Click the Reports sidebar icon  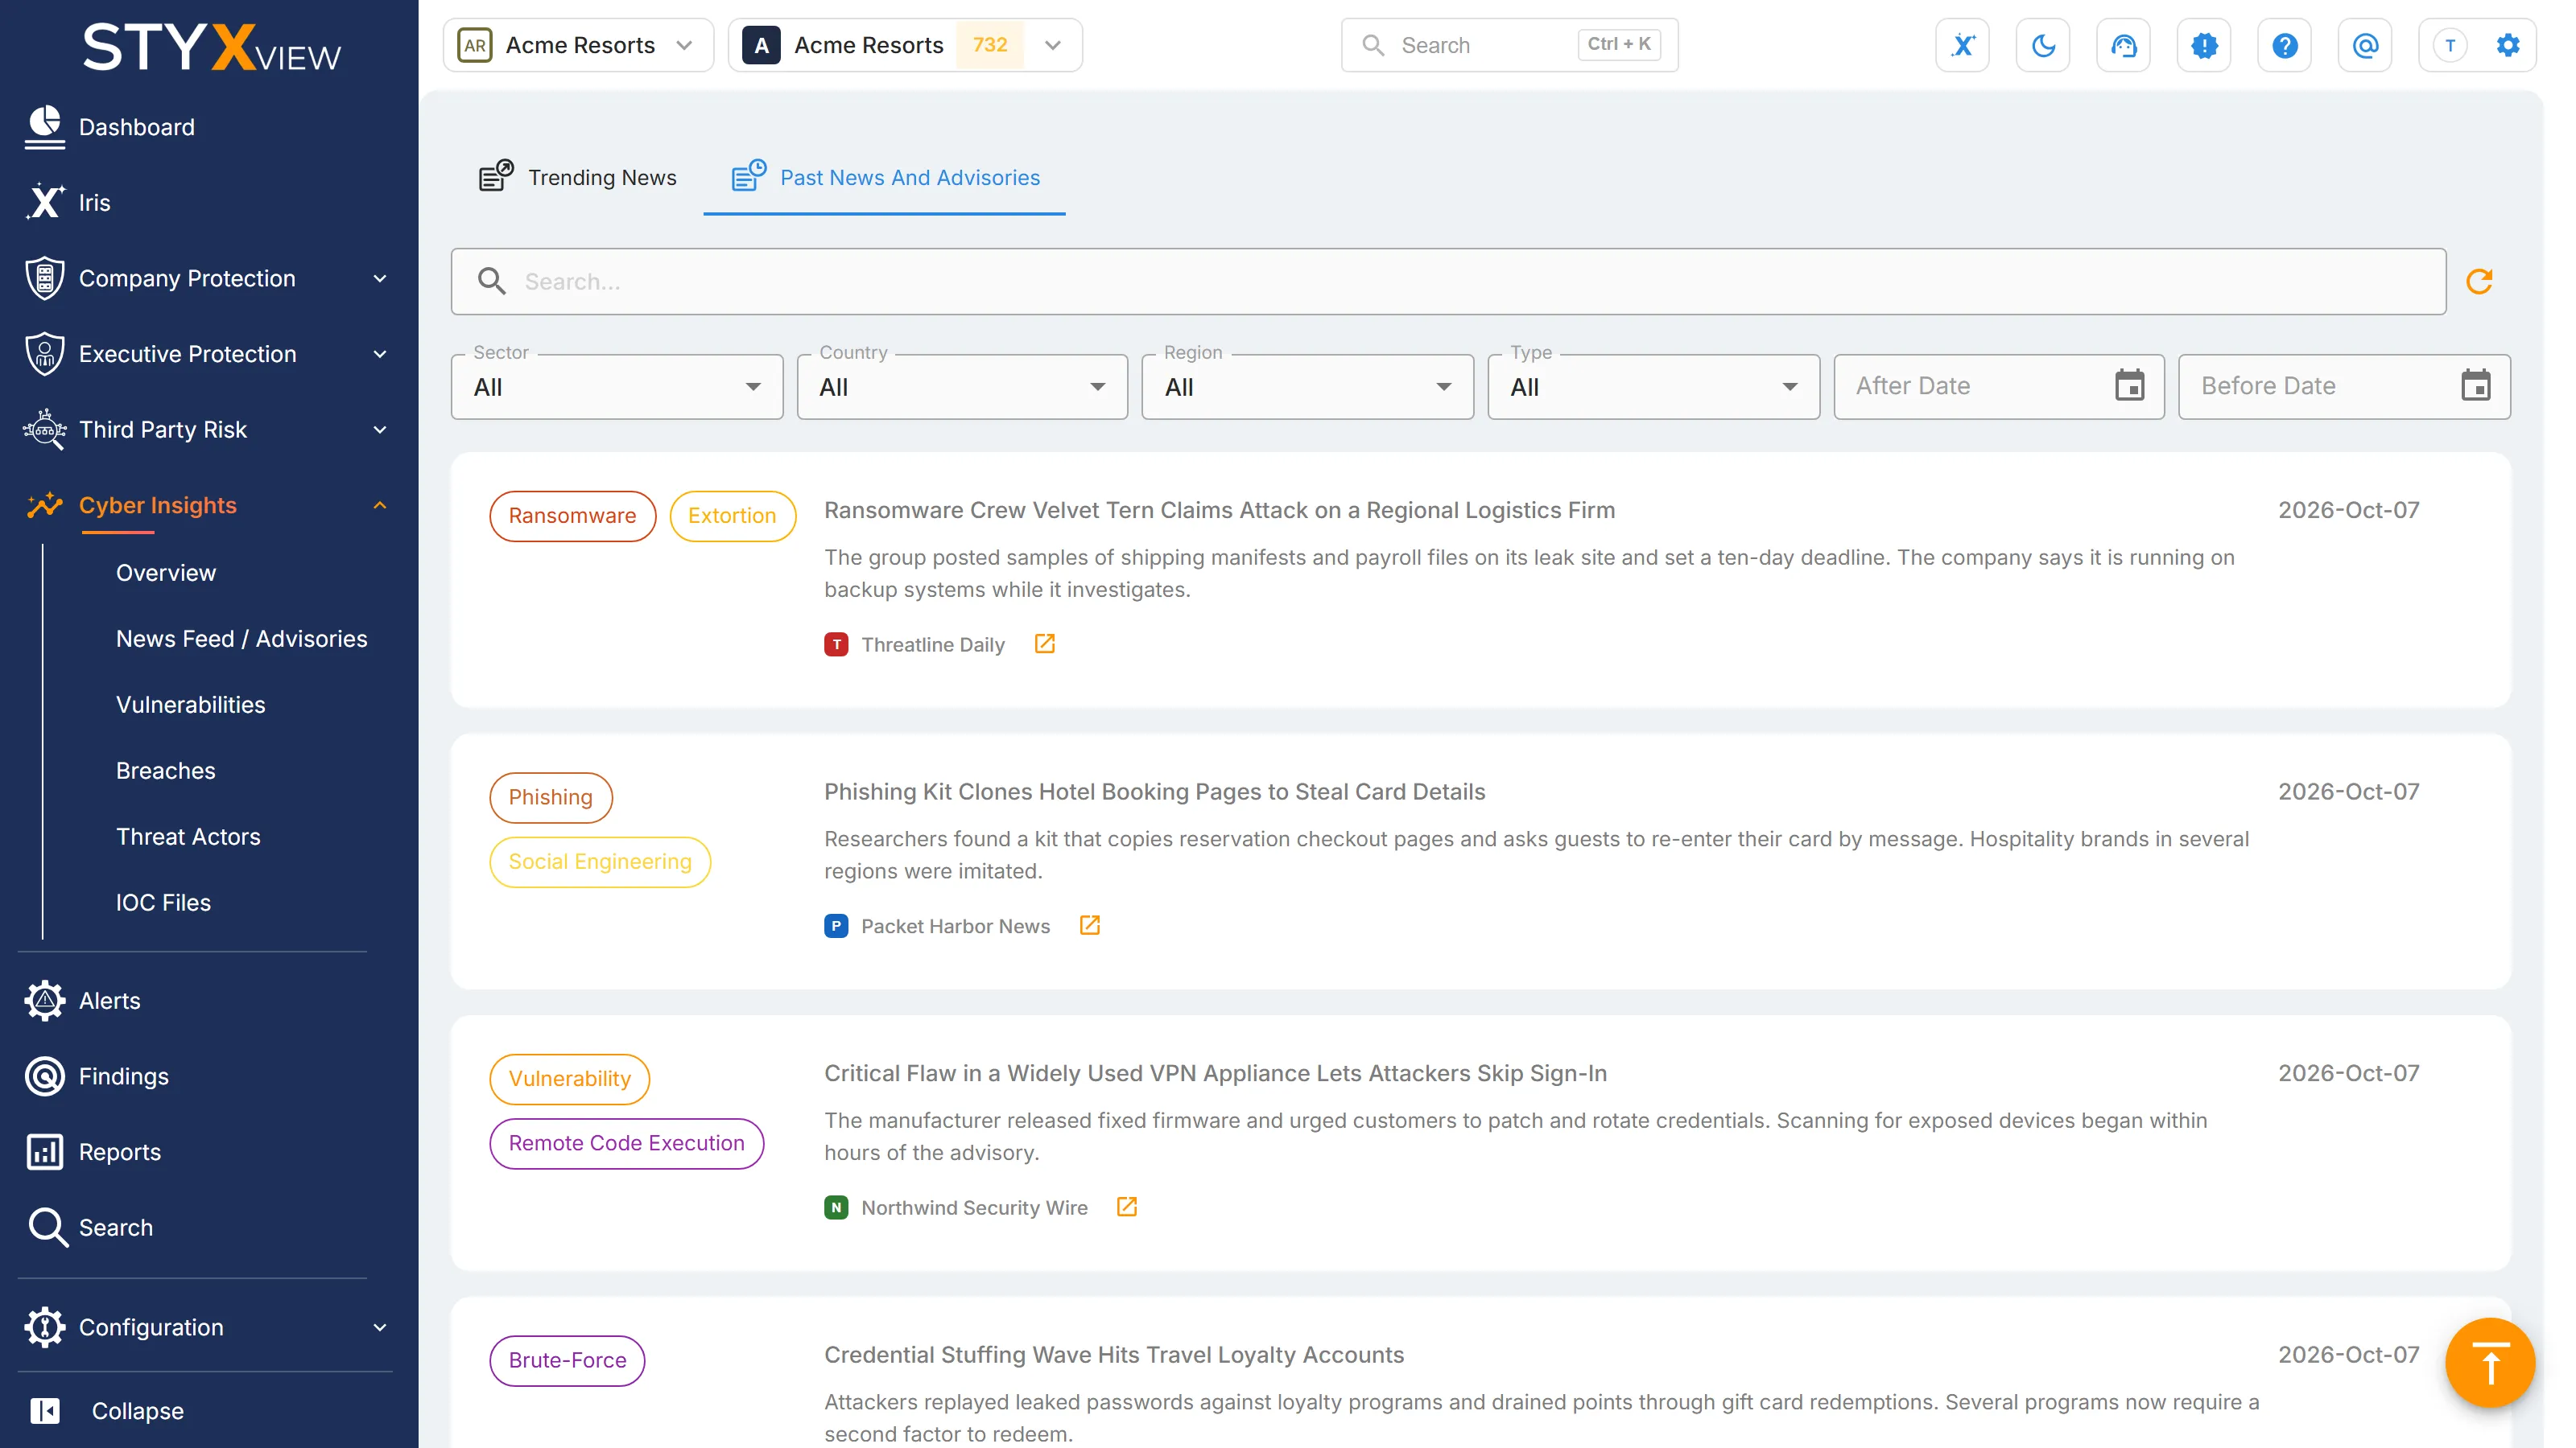tap(45, 1152)
